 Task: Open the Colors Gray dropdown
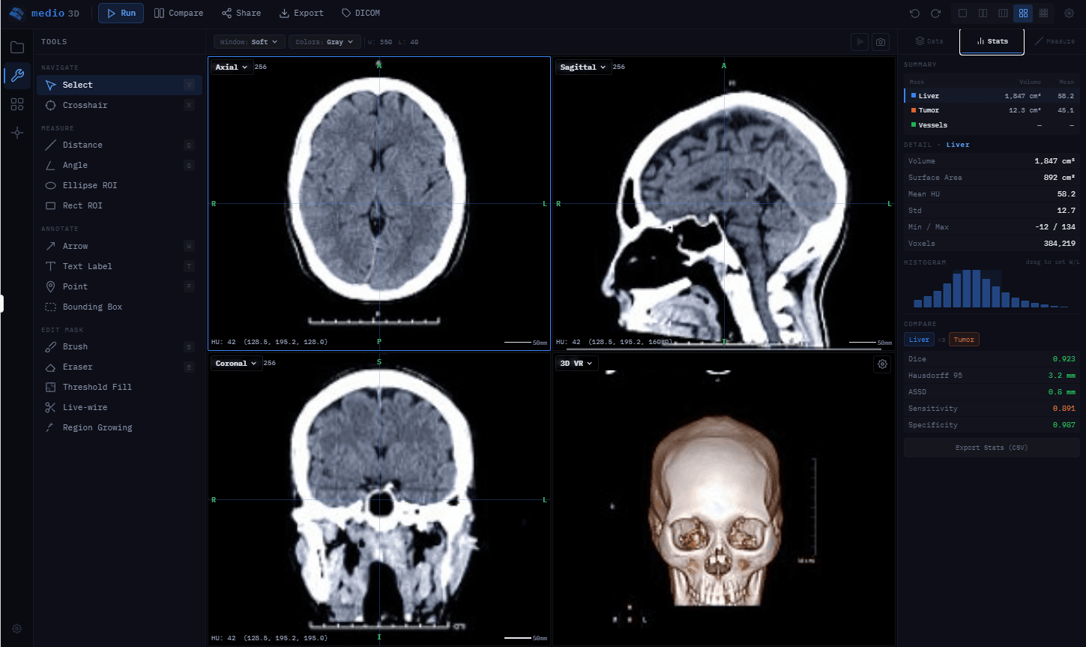tap(324, 41)
